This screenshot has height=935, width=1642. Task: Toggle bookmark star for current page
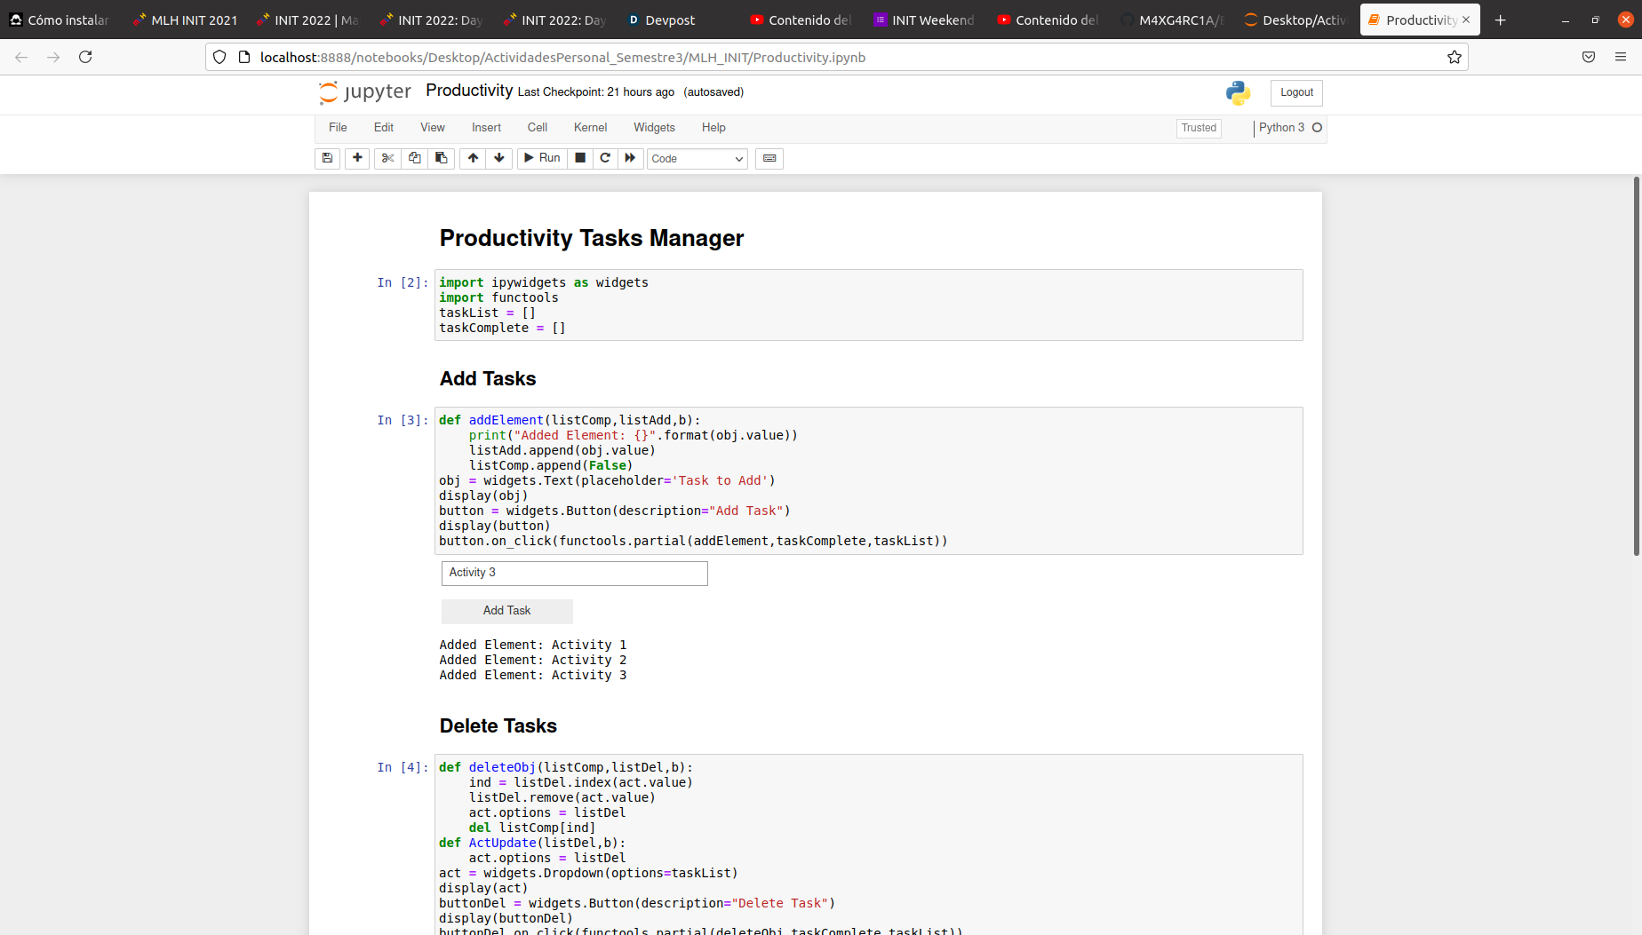point(1455,57)
